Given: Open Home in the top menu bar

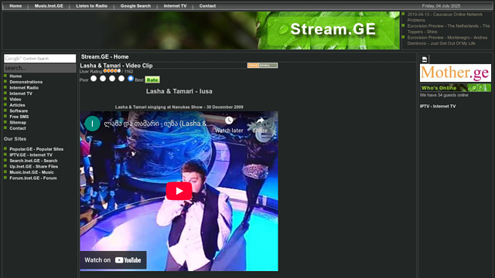Looking at the screenshot, I should [x=15, y=5].
